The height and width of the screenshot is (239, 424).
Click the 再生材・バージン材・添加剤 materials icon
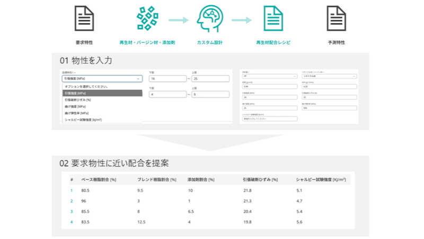click(x=147, y=19)
